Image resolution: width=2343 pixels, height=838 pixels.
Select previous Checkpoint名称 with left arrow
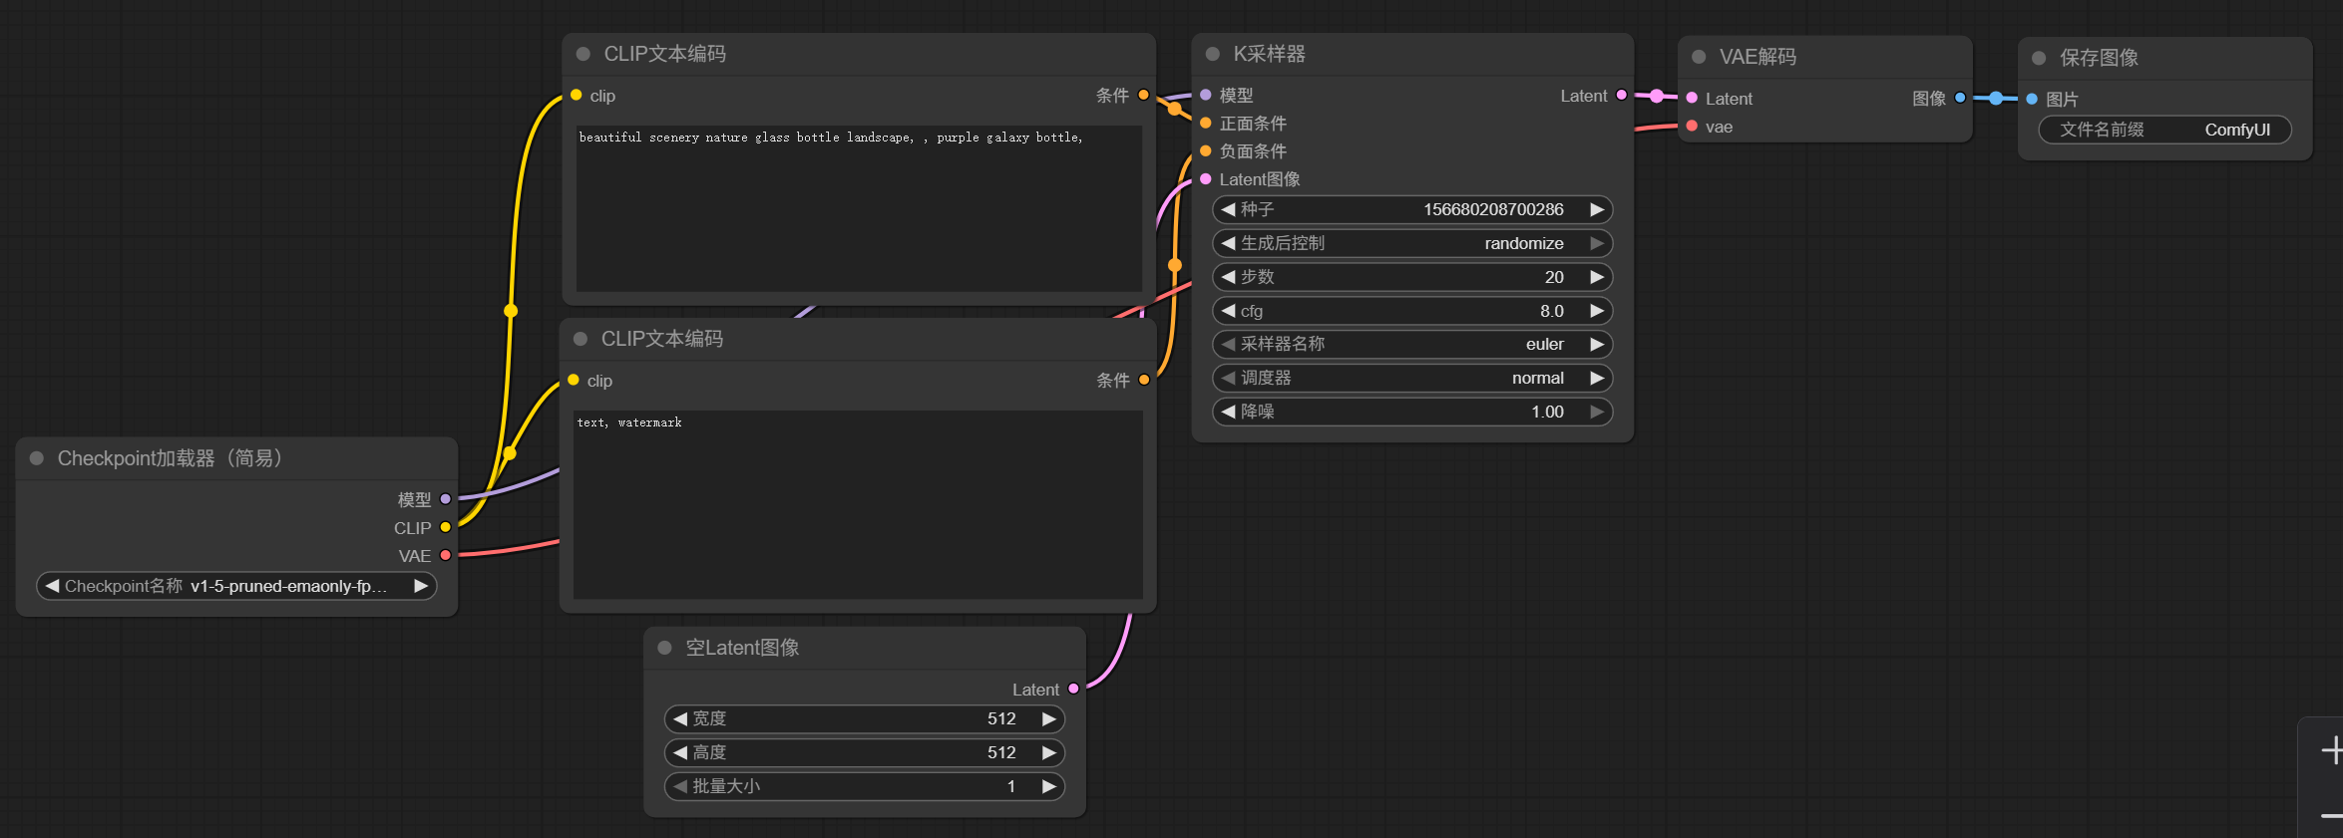click(52, 586)
